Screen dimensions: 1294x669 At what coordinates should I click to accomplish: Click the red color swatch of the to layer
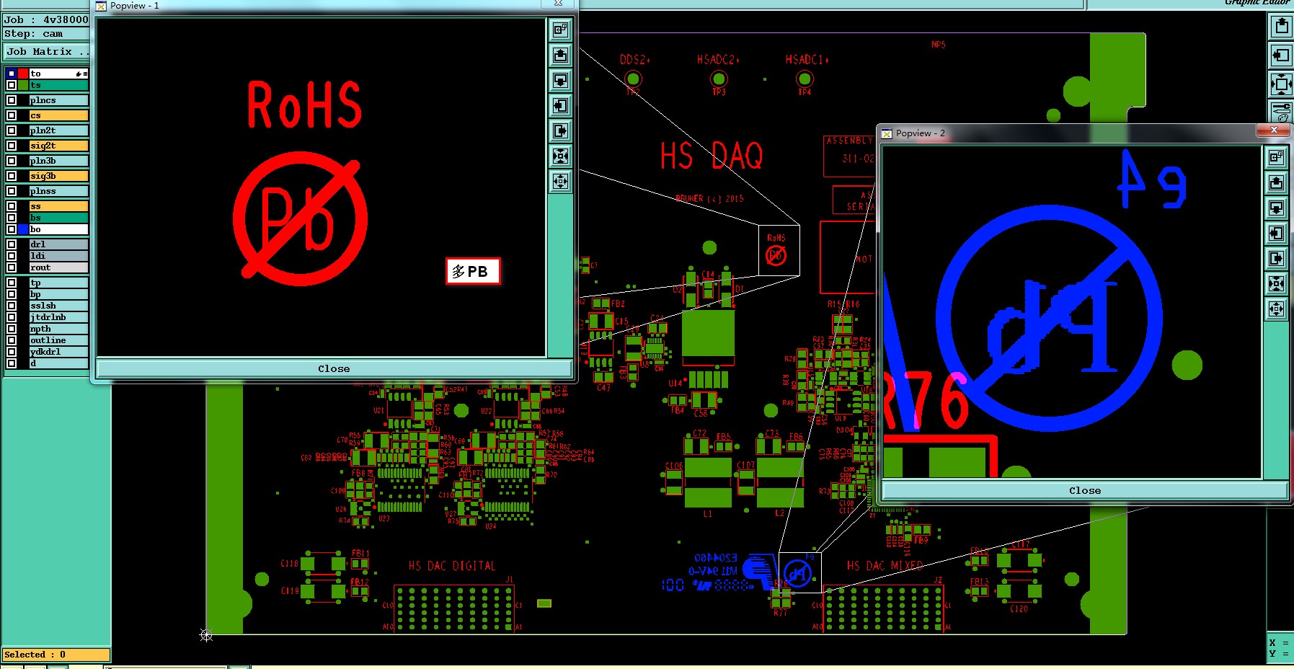pos(23,74)
